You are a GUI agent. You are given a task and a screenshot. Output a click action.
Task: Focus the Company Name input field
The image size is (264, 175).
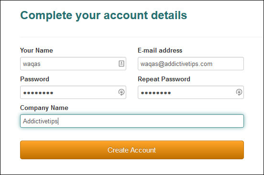pos(132,121)
